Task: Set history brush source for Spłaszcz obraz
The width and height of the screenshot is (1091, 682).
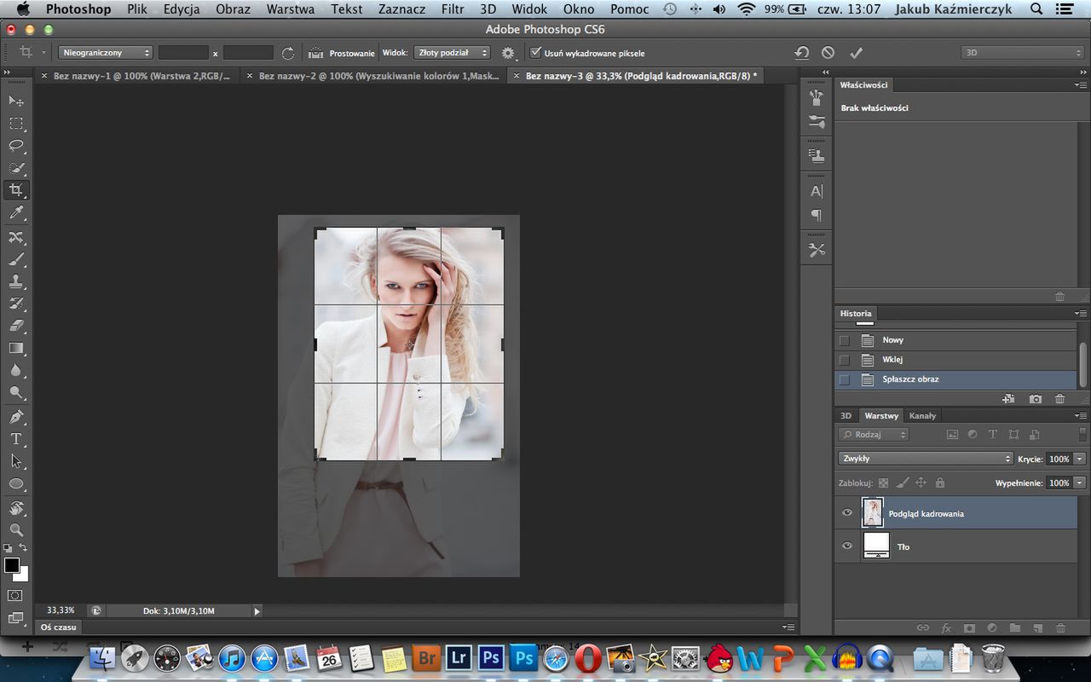Action: [845, 379]
